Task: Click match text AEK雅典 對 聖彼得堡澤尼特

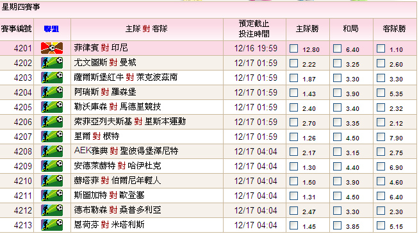Action: coord(126,151)
